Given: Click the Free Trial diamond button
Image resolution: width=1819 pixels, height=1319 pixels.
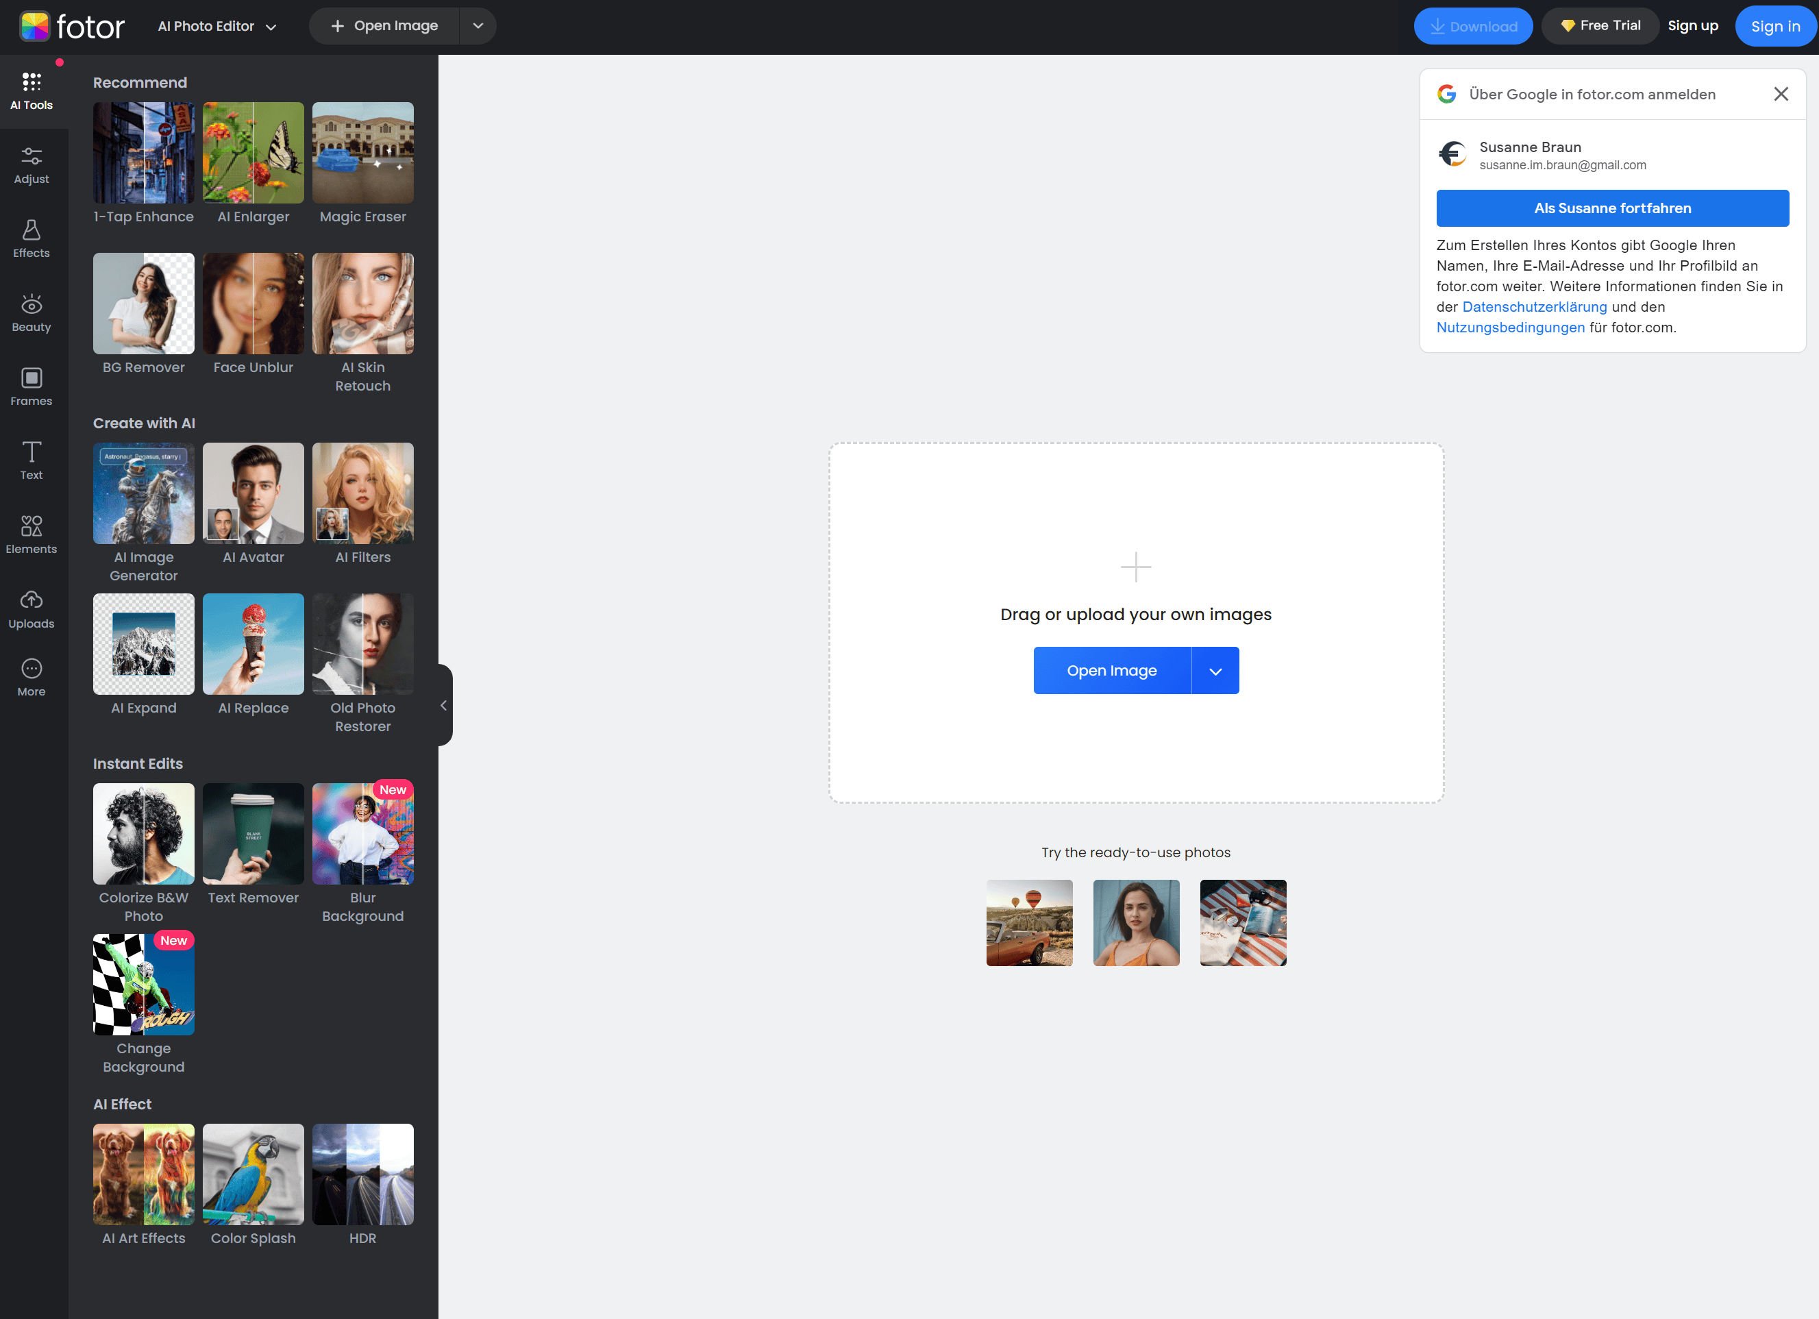Looking at the screenshot, I should point(1600,27).
